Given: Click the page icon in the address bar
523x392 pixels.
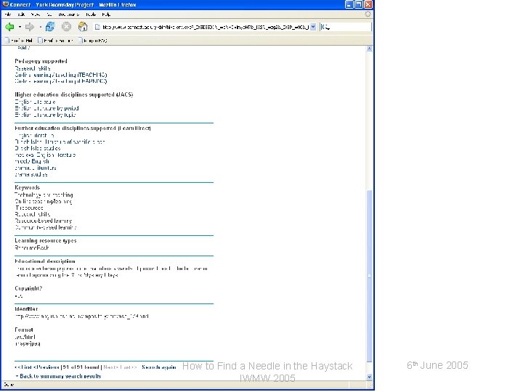Looking at the screenshot, I should point(97,27).
